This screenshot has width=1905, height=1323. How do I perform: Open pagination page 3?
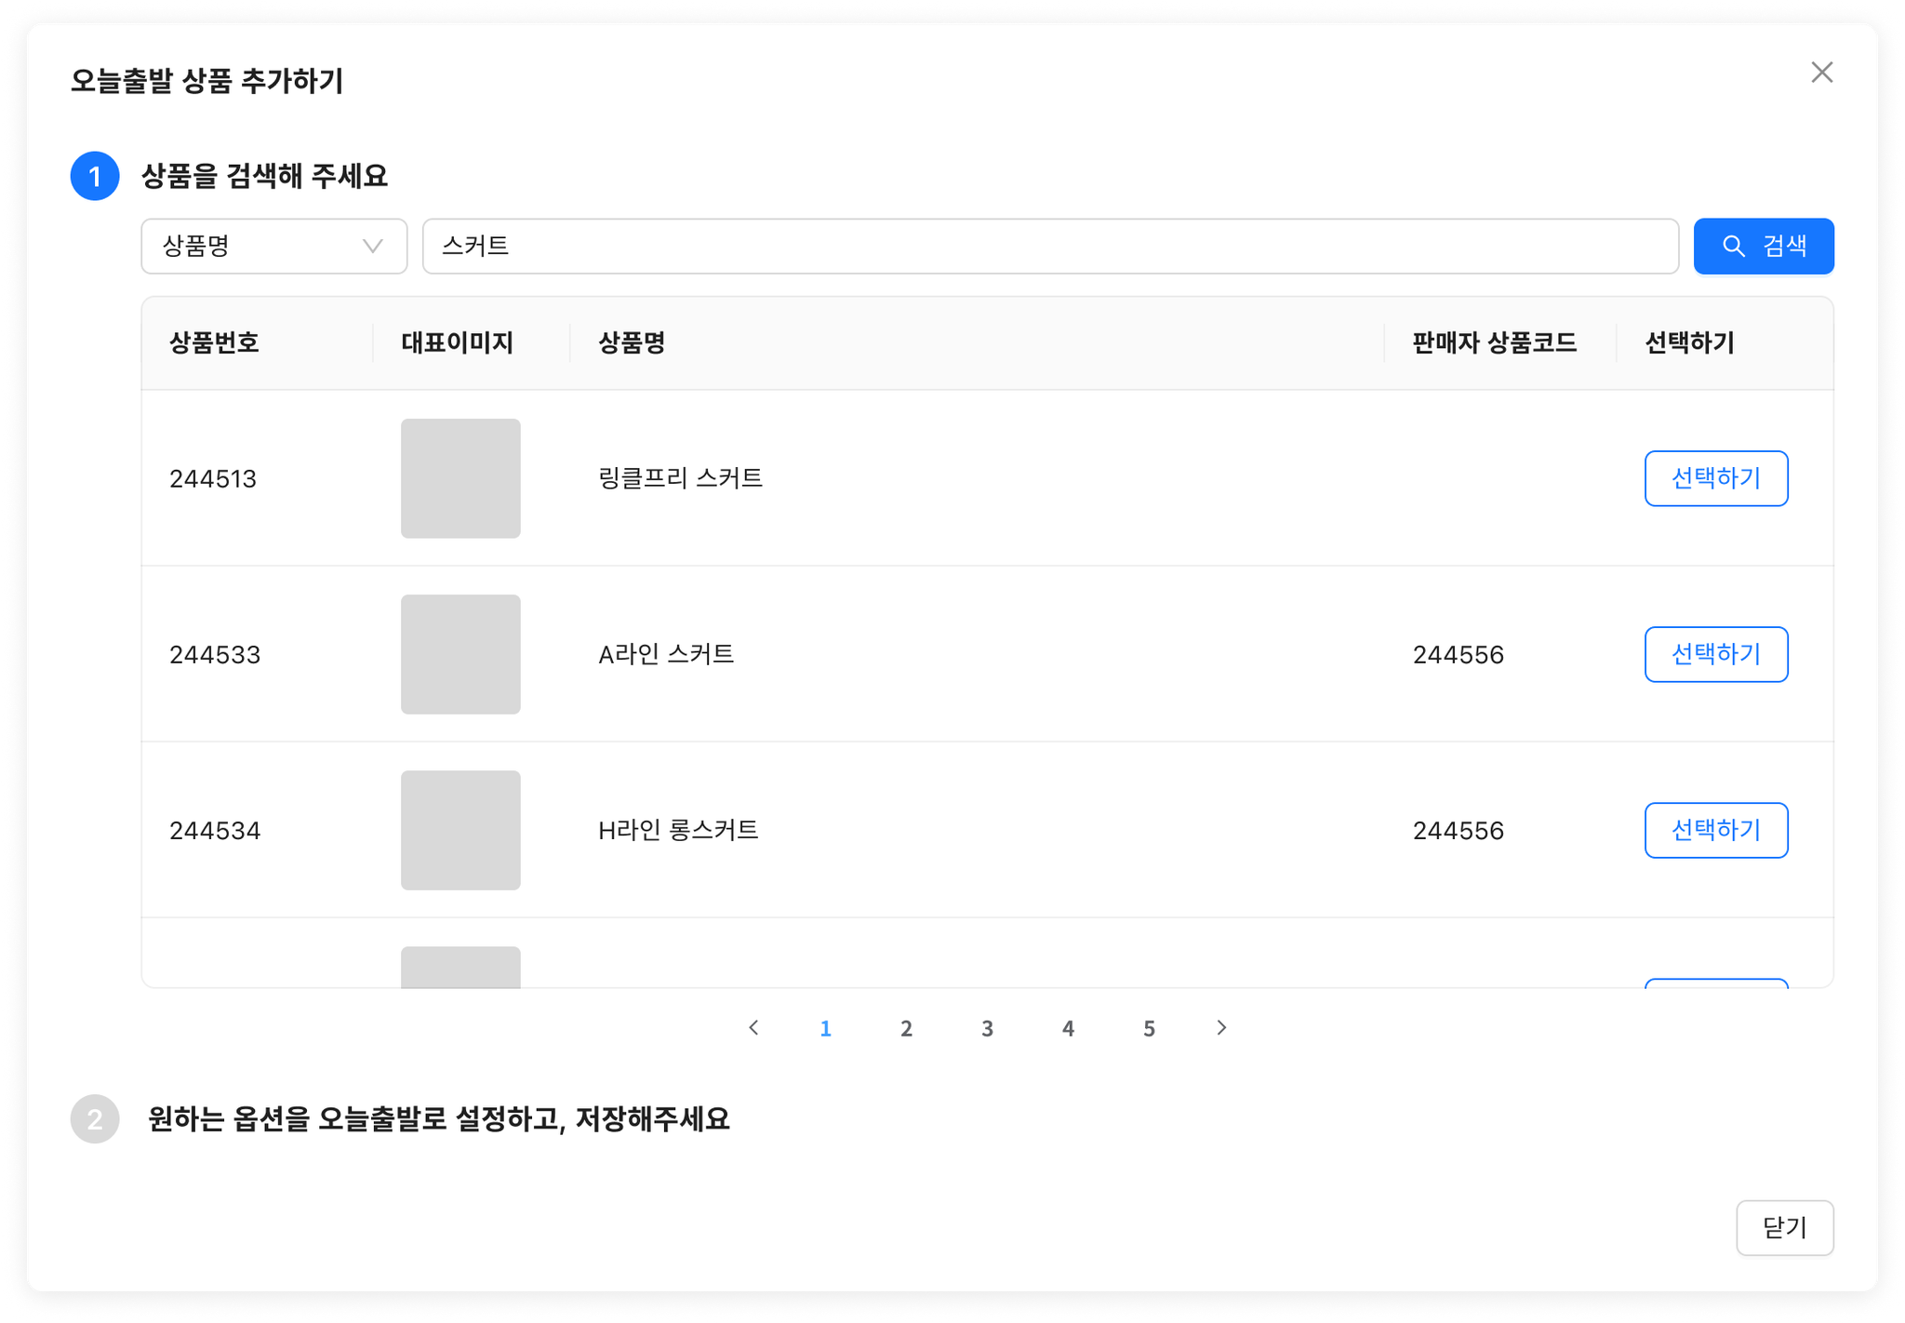click(x=987, y=1028)
